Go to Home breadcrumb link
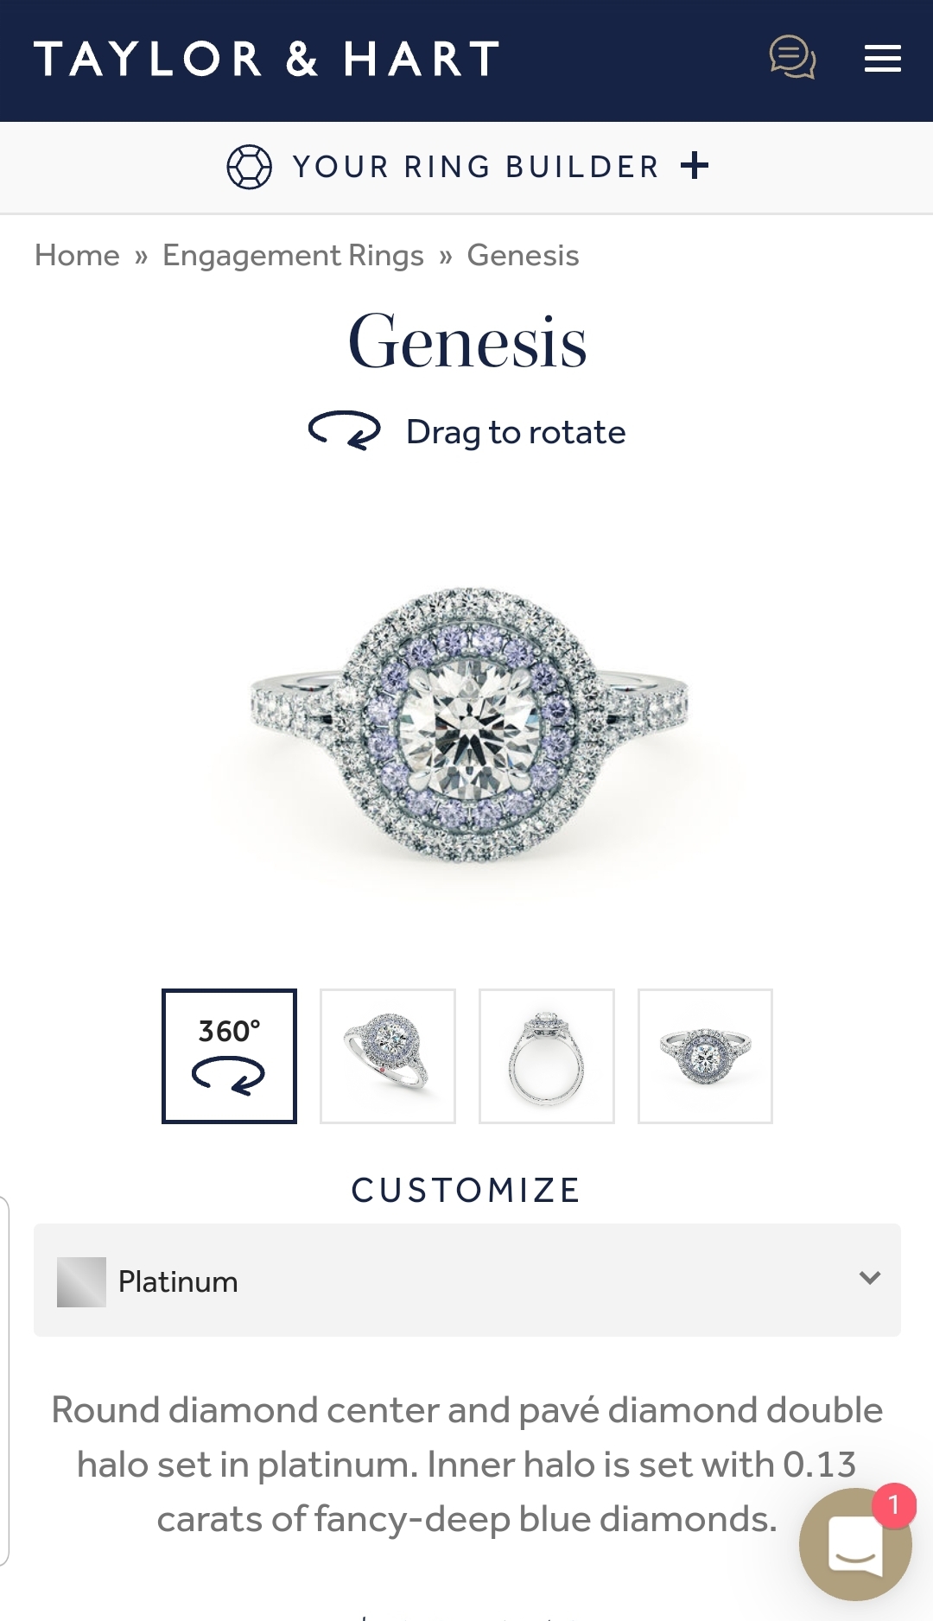Viewport: 933px width, 1621px height. pos(77,256)
